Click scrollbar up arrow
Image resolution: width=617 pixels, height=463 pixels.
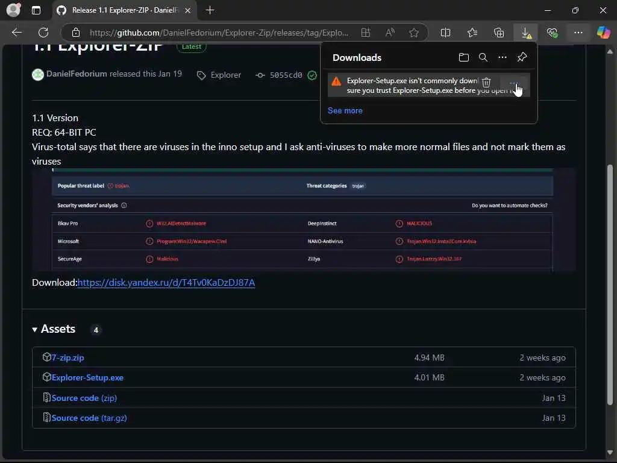610,52
